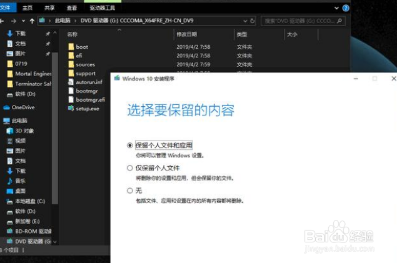Open quick access 软件 (D:) drive
The height and width of the screenshot is (263, 397).
25,94
